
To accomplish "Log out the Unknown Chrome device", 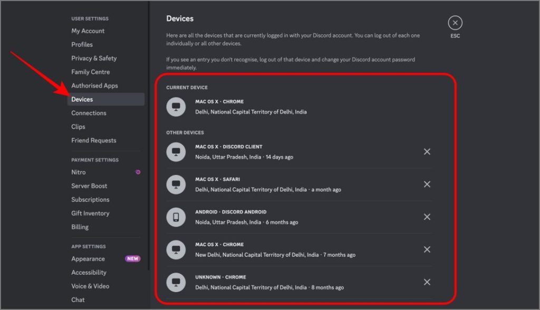I will click(x=427, y=282).
